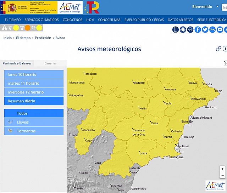Open the AEMET blog icon
The image size is (227, 193).
212,29
